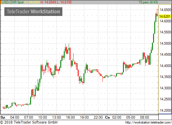
Task: Select the Cs day separator label
Action: 107,117
